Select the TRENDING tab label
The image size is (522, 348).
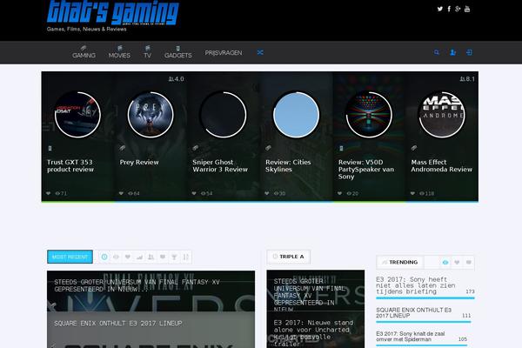pos(400,263)
